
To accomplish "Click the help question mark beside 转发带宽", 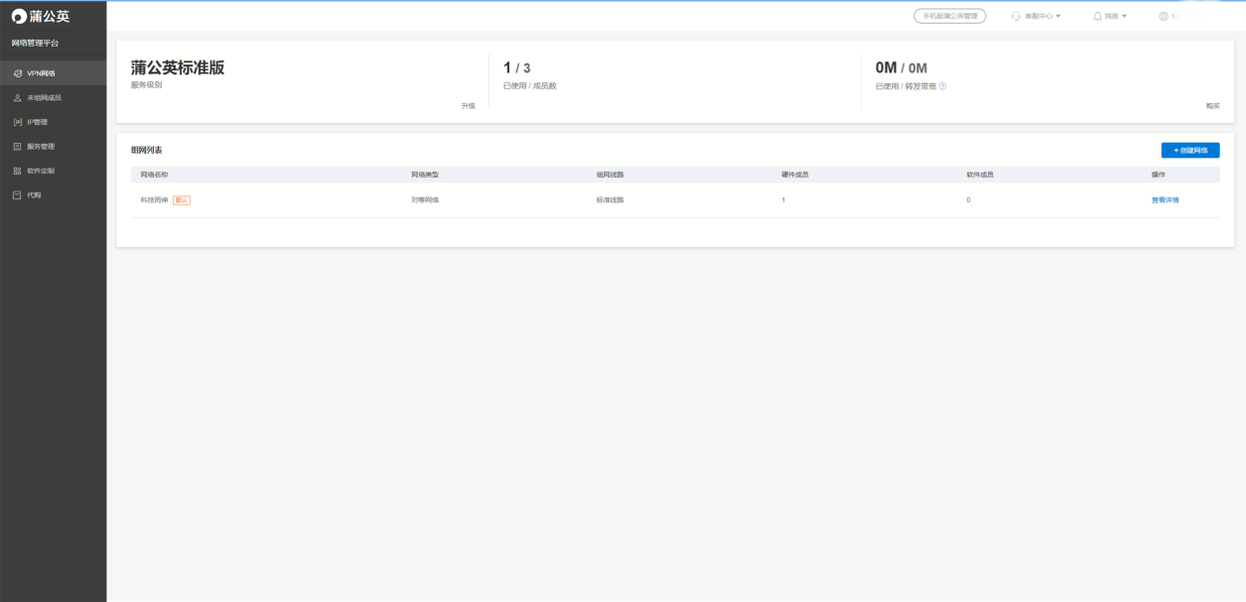I will (942, 85).
